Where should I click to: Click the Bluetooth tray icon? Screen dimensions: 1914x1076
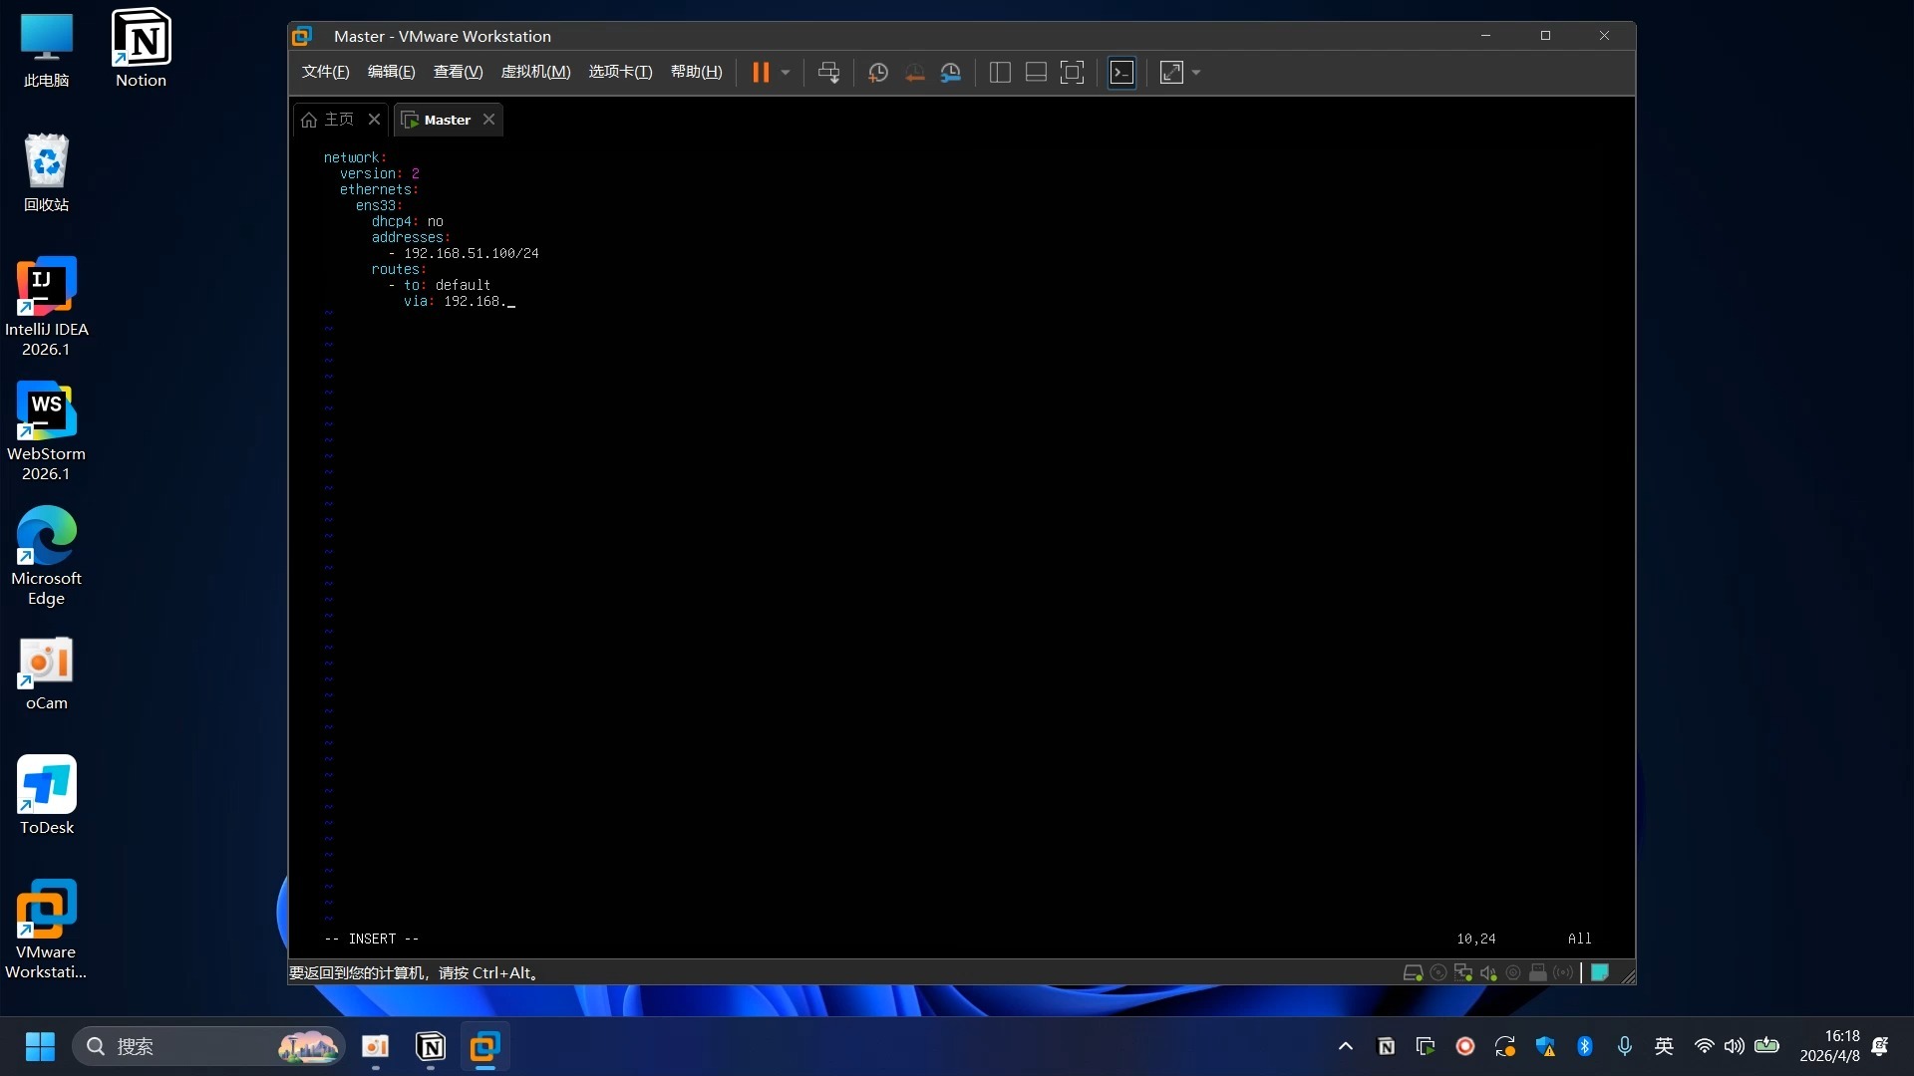(1584, 1046)
